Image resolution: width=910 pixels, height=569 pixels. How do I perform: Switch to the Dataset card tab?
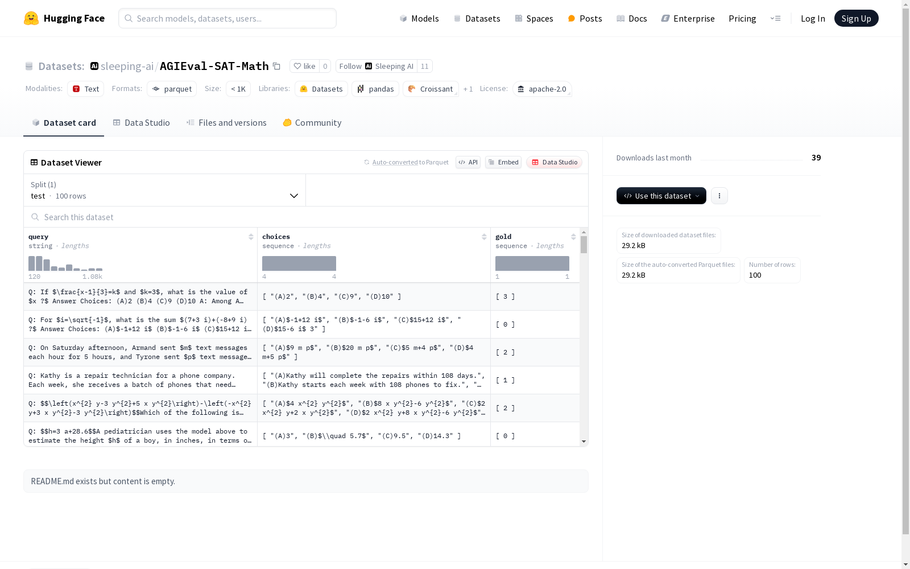[x=64, y=122]
